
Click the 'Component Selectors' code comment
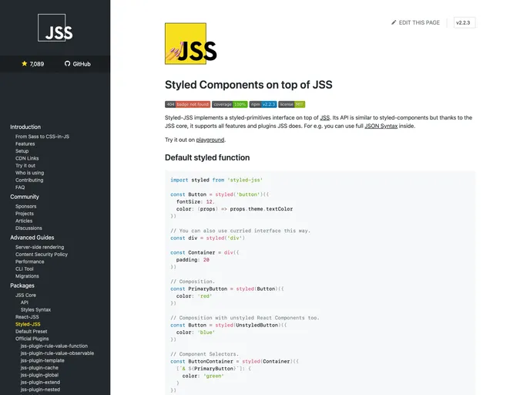(x=204, y=354)
